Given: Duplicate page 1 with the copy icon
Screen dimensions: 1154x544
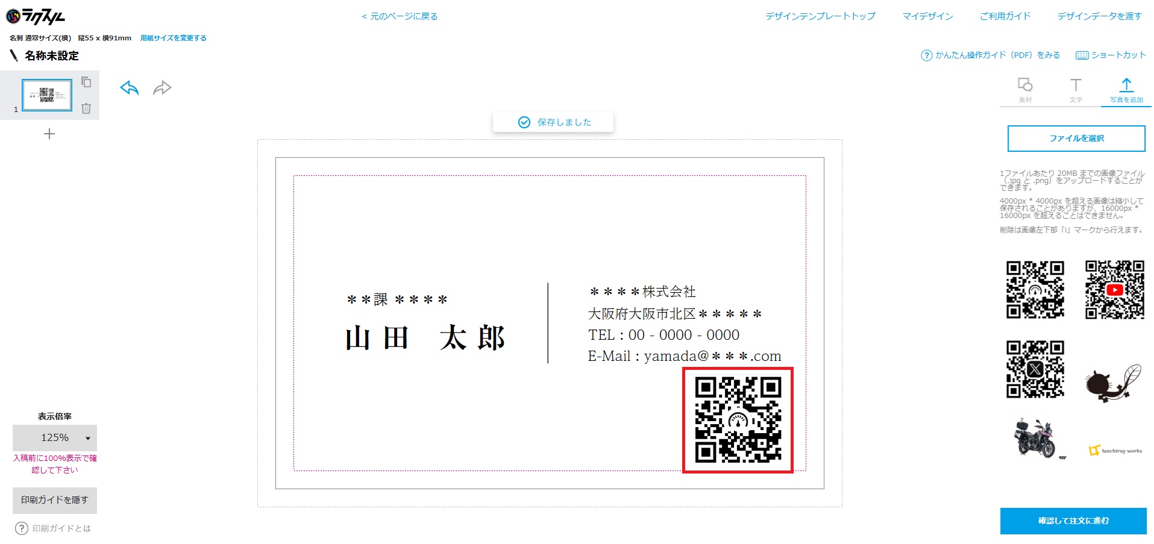Looking at the screenshot, I should (86, 82).
